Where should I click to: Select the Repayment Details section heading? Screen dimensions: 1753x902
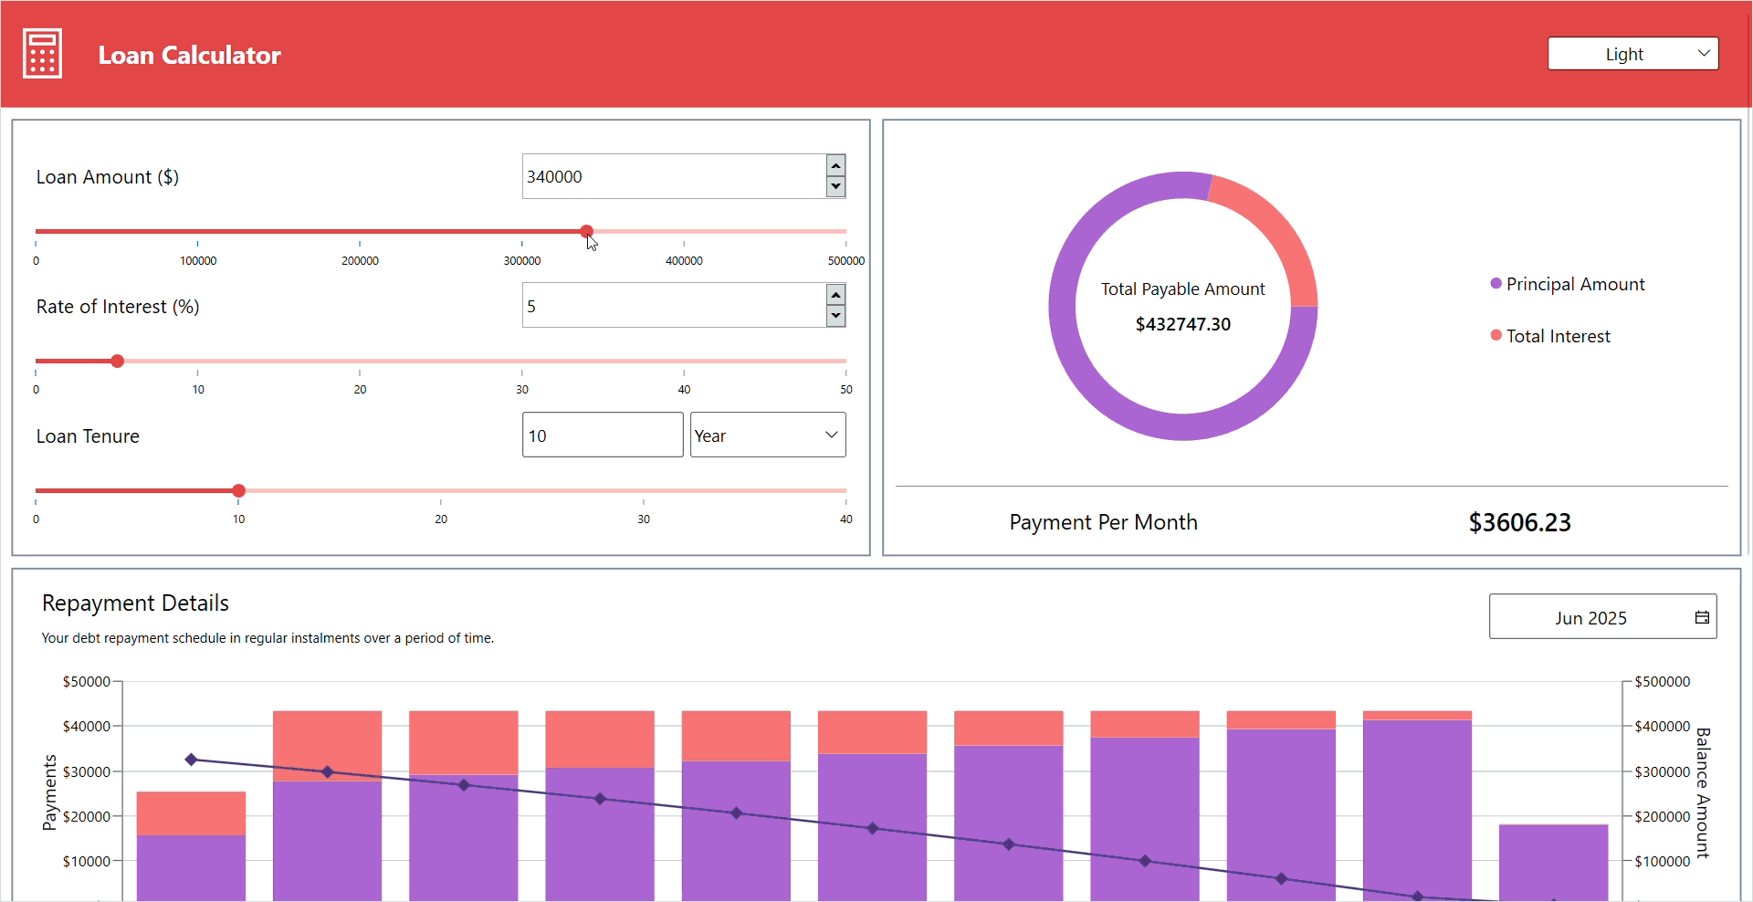pos(134,603)
